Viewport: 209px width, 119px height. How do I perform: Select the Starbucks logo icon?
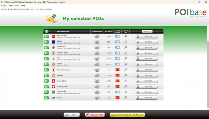click(x=54, y=92)
